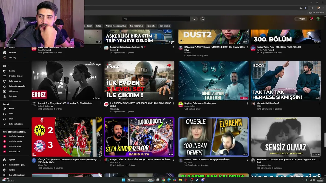The image size is (326, 183).
Task: Select Aksiyon-macera oyunları filter chip
Action: 116,26
